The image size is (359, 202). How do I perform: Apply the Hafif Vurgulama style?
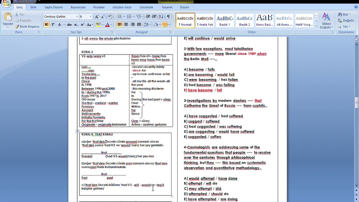(x=304, y=21)
